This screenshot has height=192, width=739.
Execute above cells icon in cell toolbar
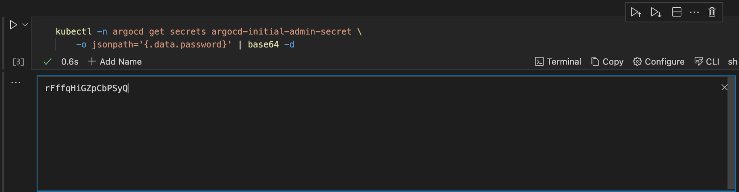[636, 12]
